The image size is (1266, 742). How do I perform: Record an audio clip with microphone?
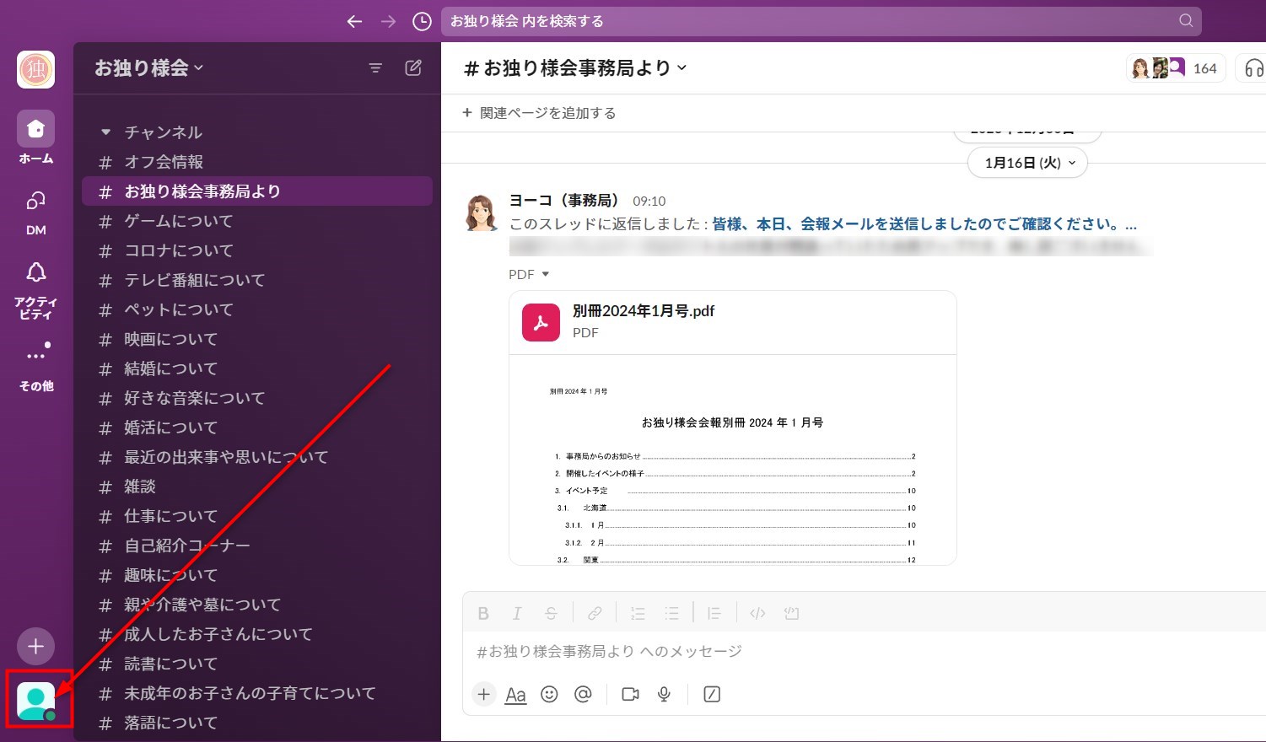click(x=665, y=694)
